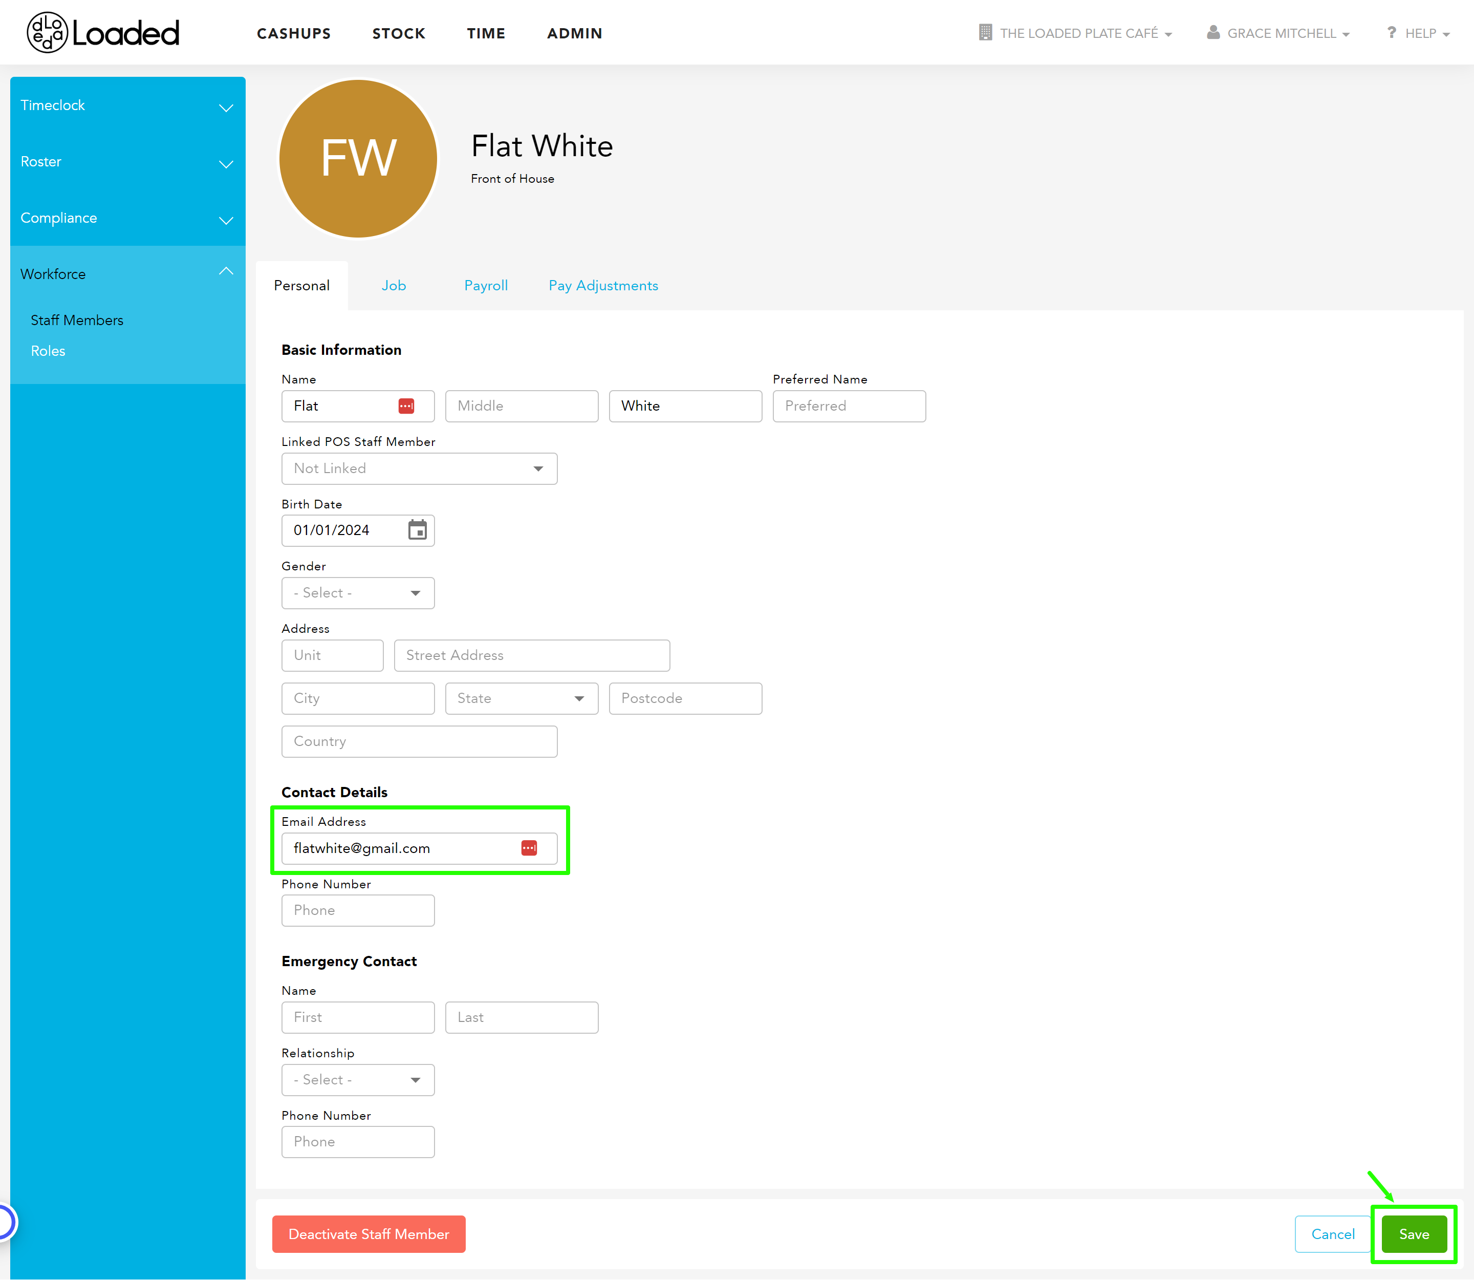Viewport: 1474px width, 1280px height.
Task: Expand the Compliance sidebar section
Action: click(x=128, y=218)
